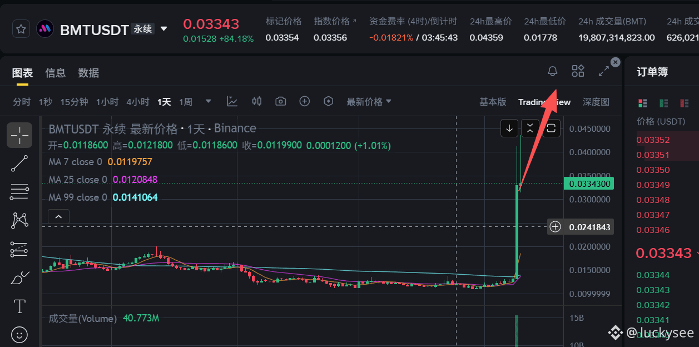Switch to 基本版 chart mode

[493, 102]
